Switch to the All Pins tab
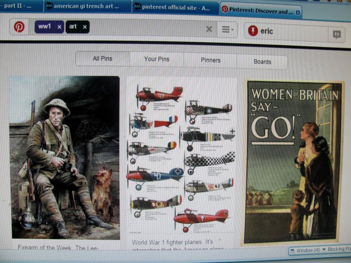The height and width of the screenshot is (263, 351). coord(102,58)
